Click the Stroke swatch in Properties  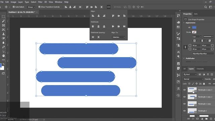(194, 32)
